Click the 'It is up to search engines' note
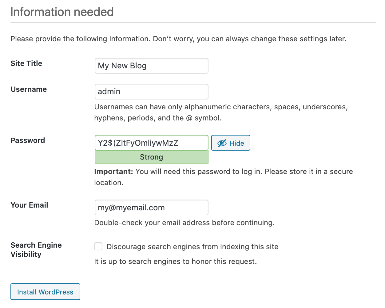 [175, 261]
